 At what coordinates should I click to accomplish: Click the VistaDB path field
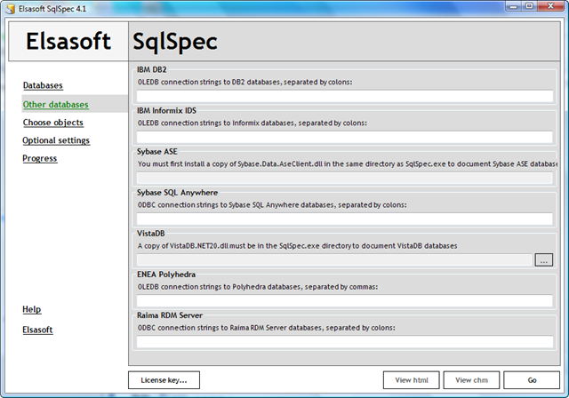click(334, 260)
